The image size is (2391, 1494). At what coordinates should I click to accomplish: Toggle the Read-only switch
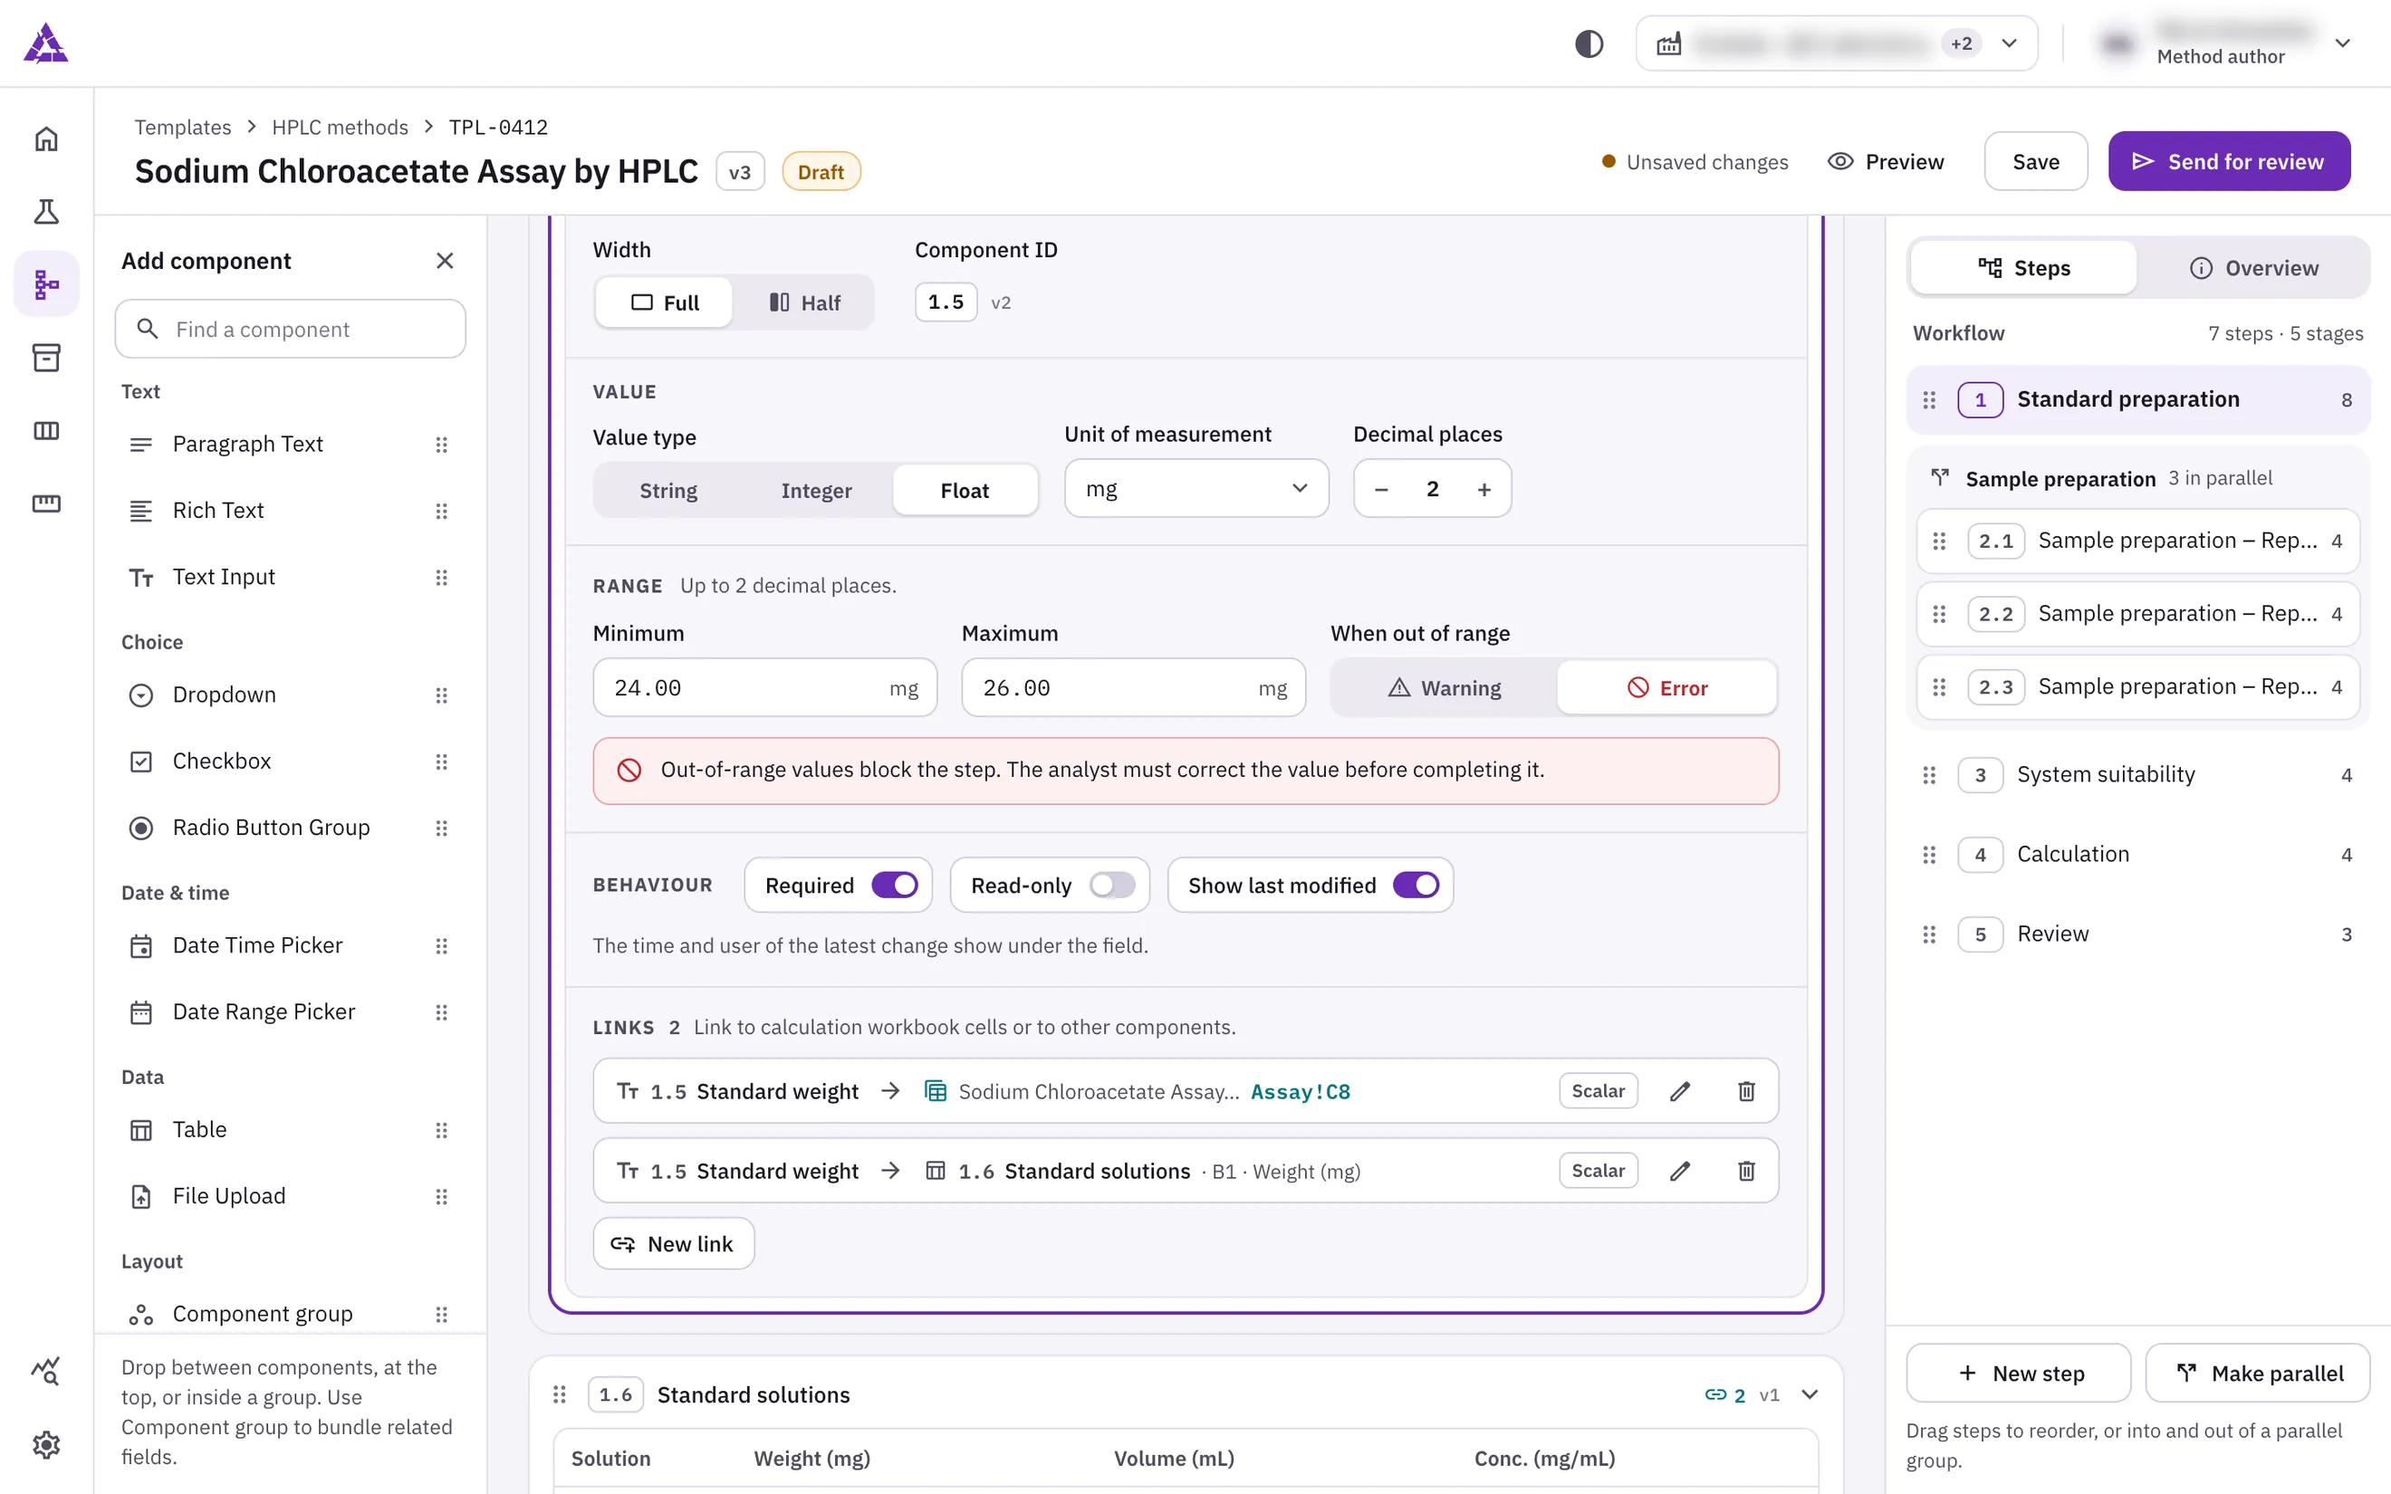1111,886
